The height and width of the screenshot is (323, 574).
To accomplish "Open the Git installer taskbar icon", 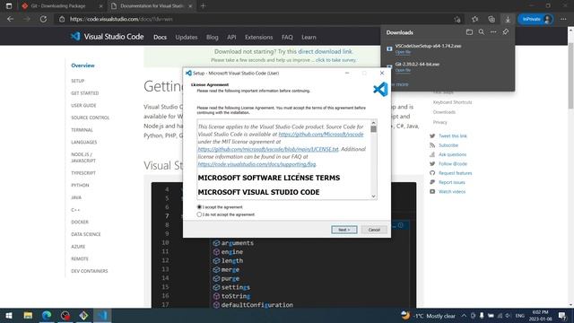I will pos(83,315).
